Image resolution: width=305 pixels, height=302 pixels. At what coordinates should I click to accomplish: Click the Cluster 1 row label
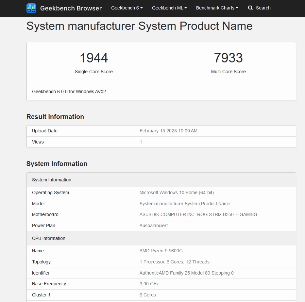(x=41, y=295)
